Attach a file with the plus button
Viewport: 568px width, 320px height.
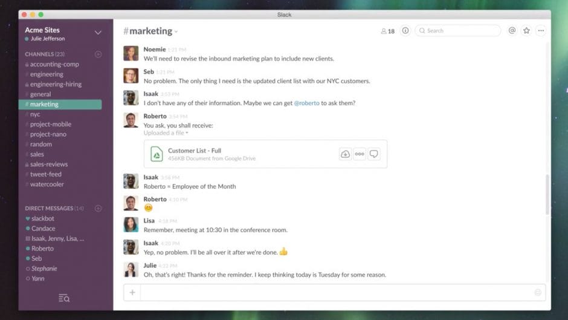(x=132, y=292)
